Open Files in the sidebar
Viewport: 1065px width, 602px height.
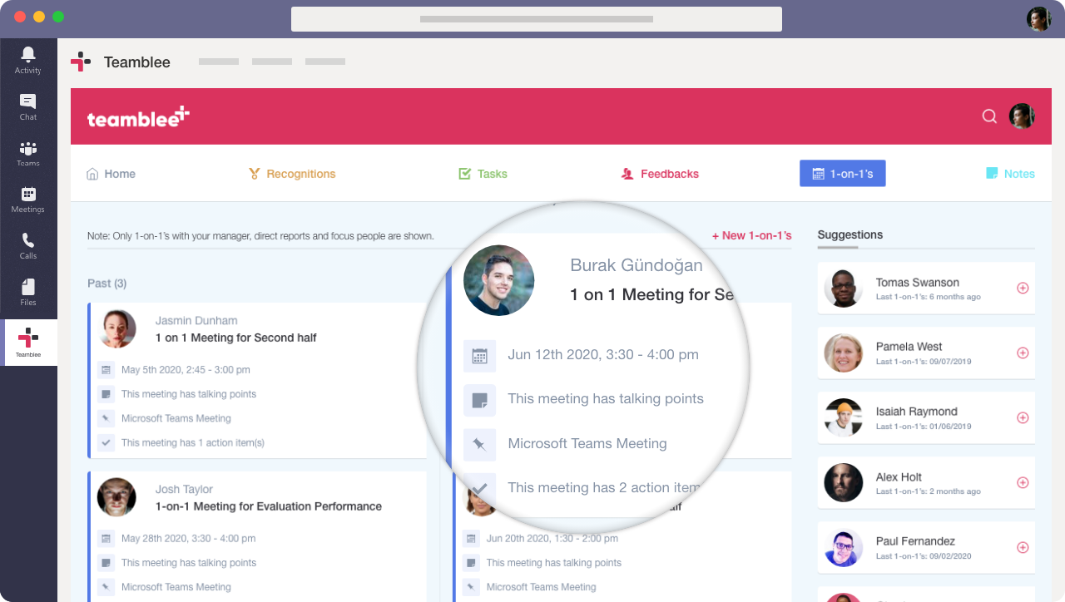pyautogui.click(x=28, y=293)
